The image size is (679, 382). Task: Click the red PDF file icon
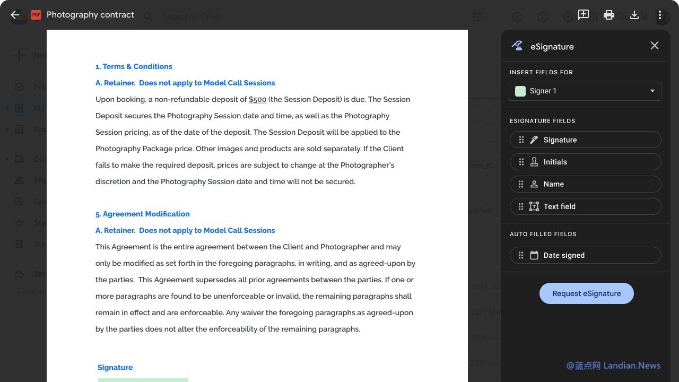pyautogui.click(x=36, y=15)
